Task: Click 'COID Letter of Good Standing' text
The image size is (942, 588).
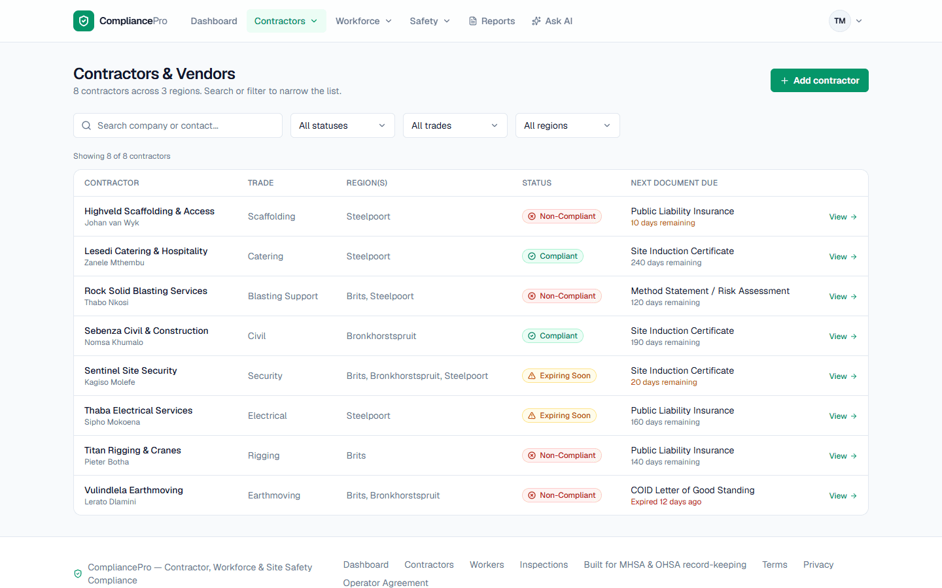Action: 693,490
